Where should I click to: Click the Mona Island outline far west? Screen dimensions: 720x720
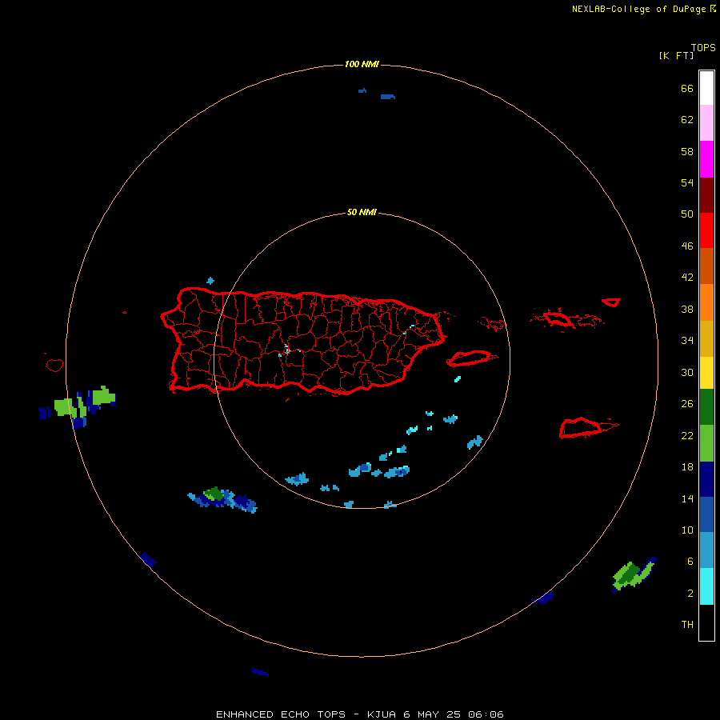point(54,365)
